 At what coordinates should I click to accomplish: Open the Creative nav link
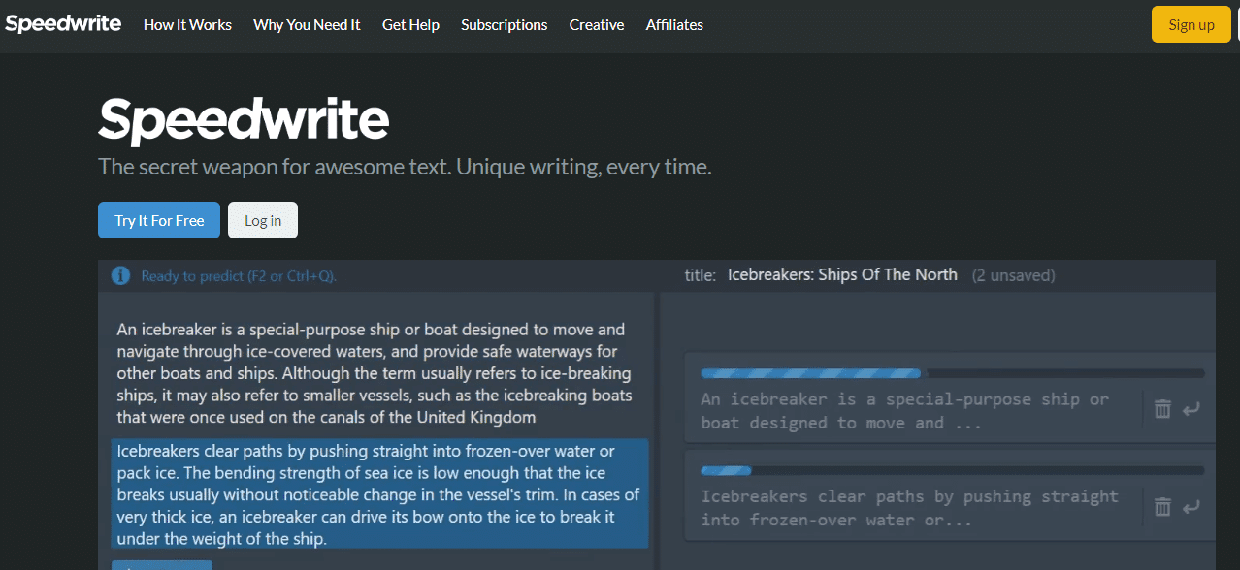click(x=597, y=25)
